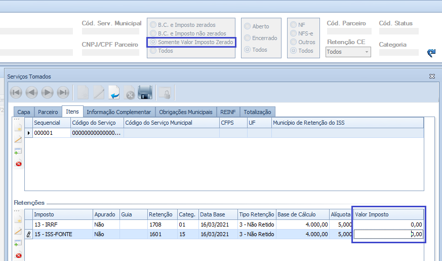The image size is (442, 261).
Task: Select the 'Encerrado' radio button
Action: (248, 38)
